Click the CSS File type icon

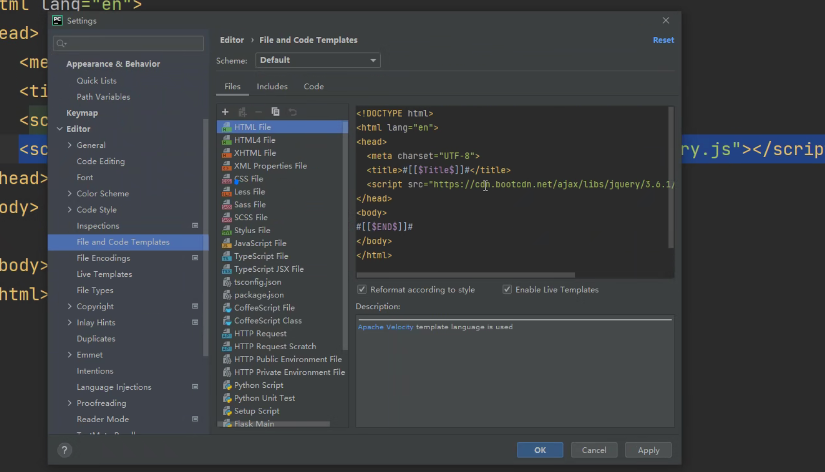tap(227, 179)
